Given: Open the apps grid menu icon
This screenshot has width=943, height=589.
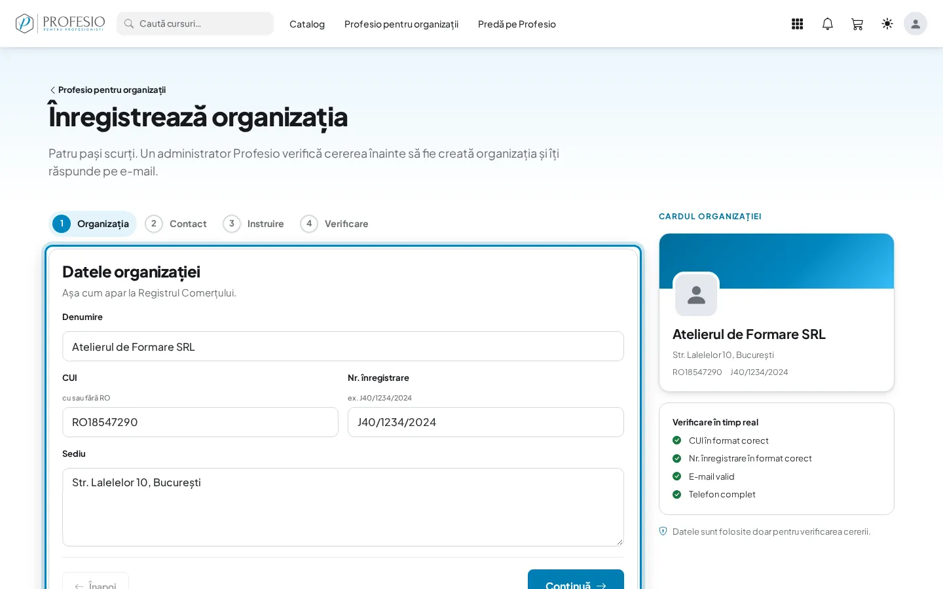Looking at the screenshot, I should click(797, 24).
